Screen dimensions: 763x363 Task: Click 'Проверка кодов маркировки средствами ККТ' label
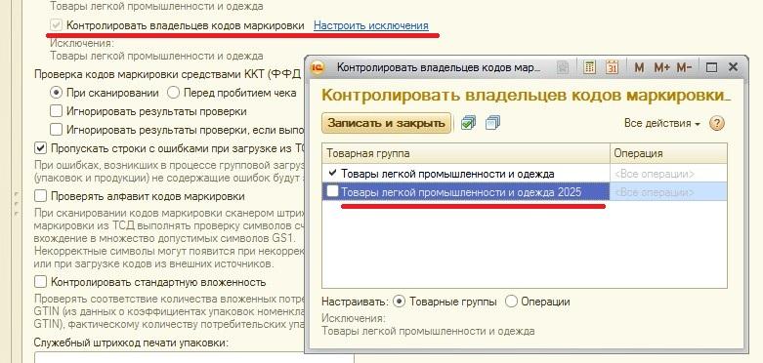[167, 75]
